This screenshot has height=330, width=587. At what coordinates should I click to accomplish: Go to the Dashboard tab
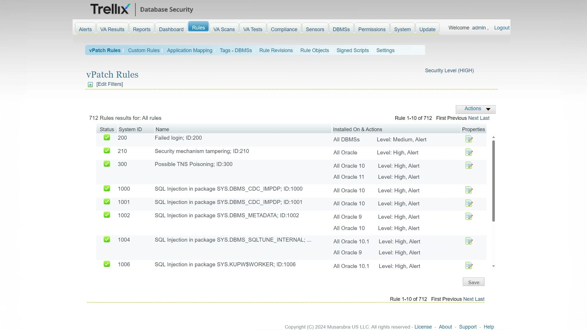[x=171, y=29]
